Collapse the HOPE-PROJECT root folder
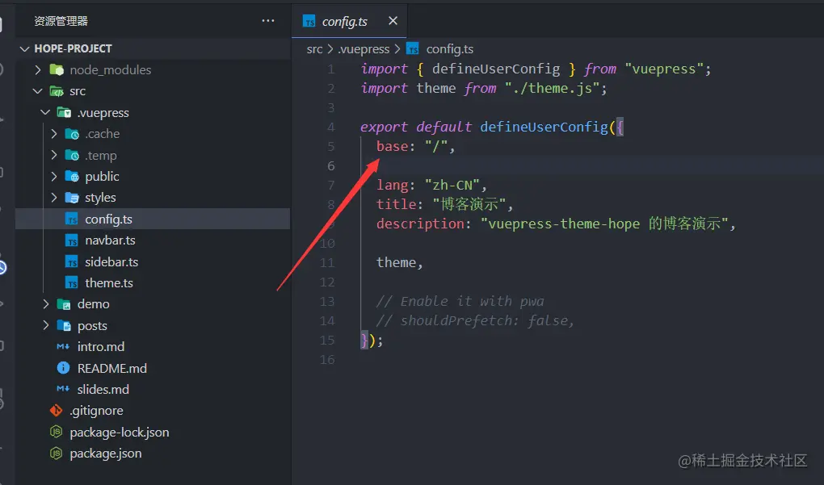Screen dimensions: 824x485 pos(24,48)
